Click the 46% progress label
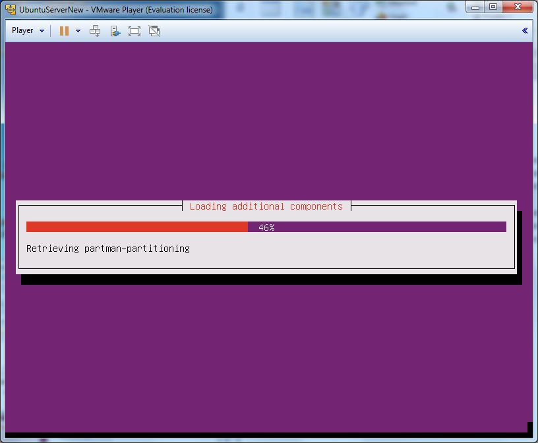 (266, 227)
